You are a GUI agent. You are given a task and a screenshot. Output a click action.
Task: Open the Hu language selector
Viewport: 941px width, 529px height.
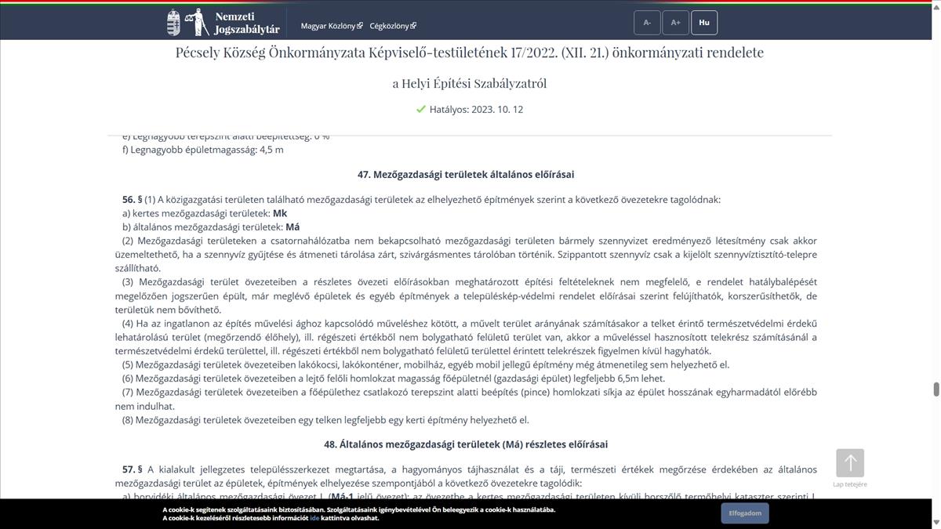(x=703, y=23)
